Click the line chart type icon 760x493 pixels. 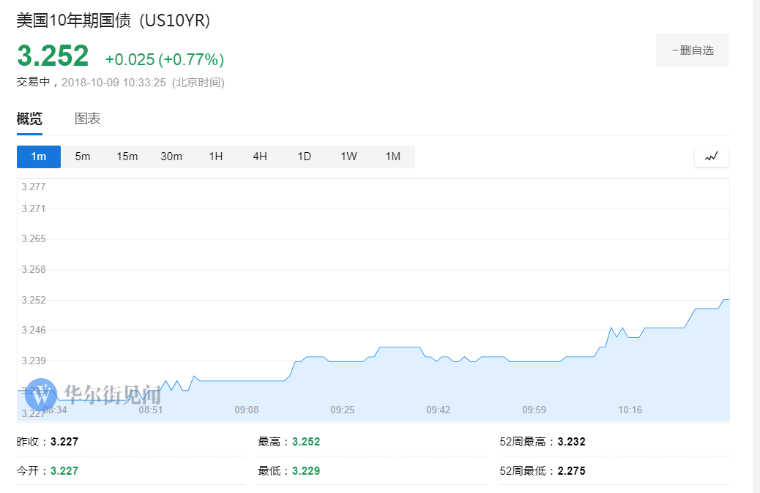pyautogui.click(x=711, y=157)
